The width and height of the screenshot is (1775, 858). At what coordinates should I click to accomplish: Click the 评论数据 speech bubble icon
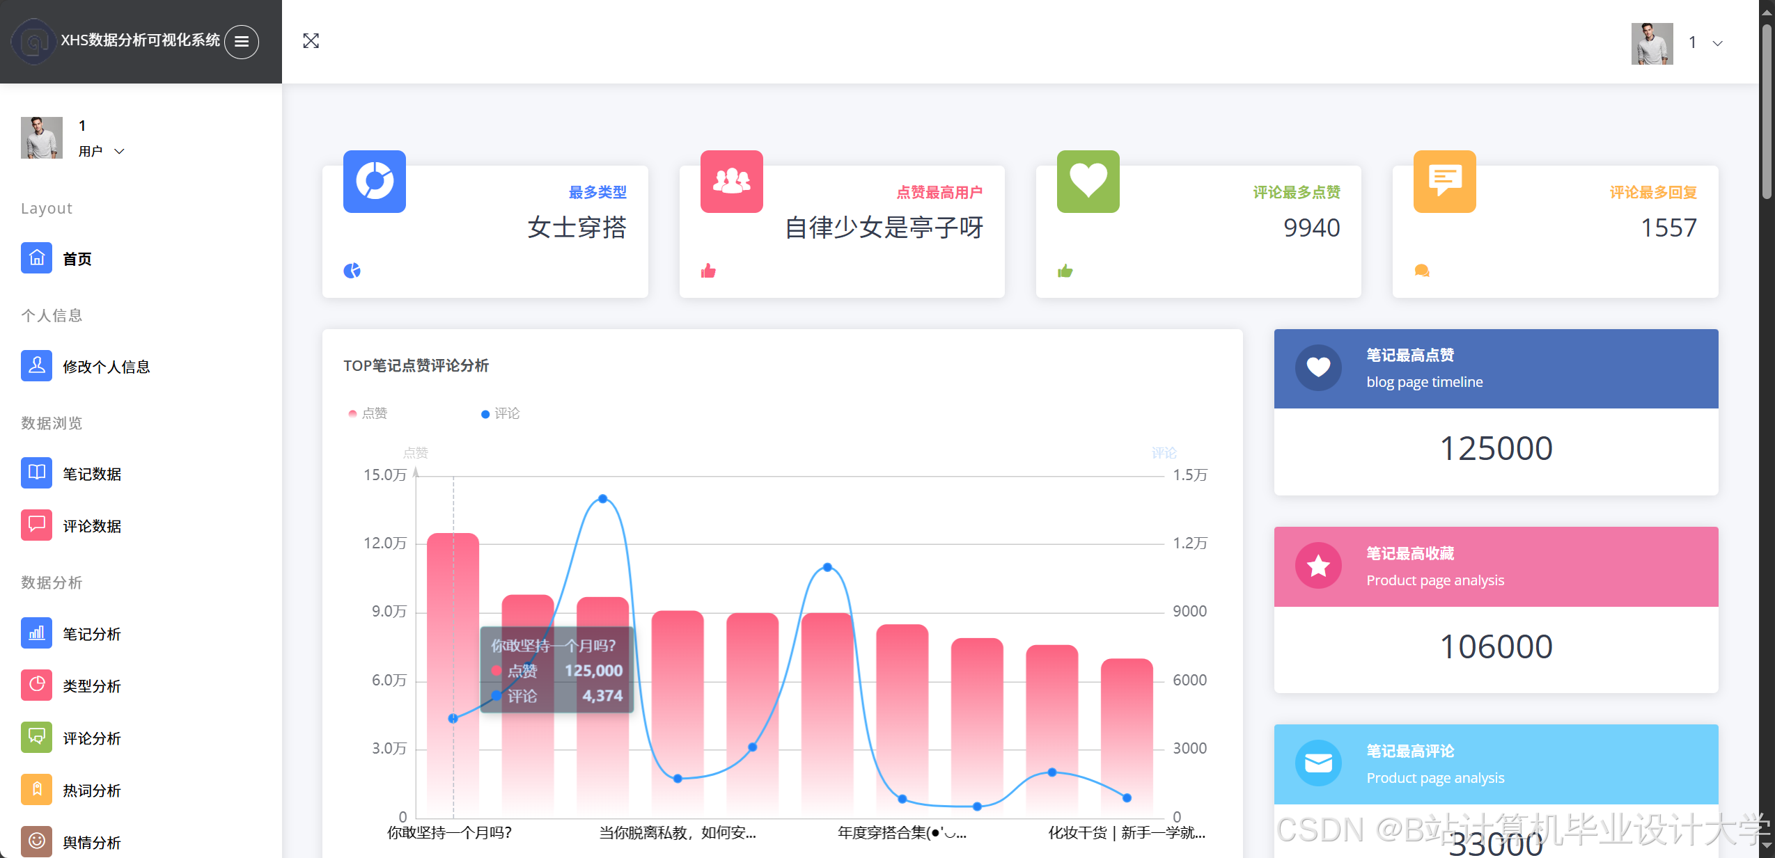pos(36,525)
